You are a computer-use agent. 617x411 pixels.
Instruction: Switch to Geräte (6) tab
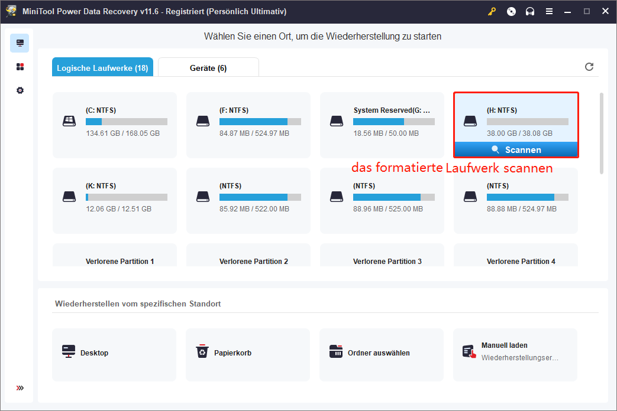[x=208, y=68]
